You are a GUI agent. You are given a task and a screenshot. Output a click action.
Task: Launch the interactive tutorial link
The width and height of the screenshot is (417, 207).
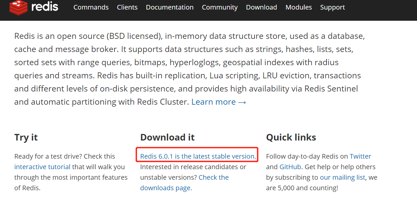pos(42,167)
